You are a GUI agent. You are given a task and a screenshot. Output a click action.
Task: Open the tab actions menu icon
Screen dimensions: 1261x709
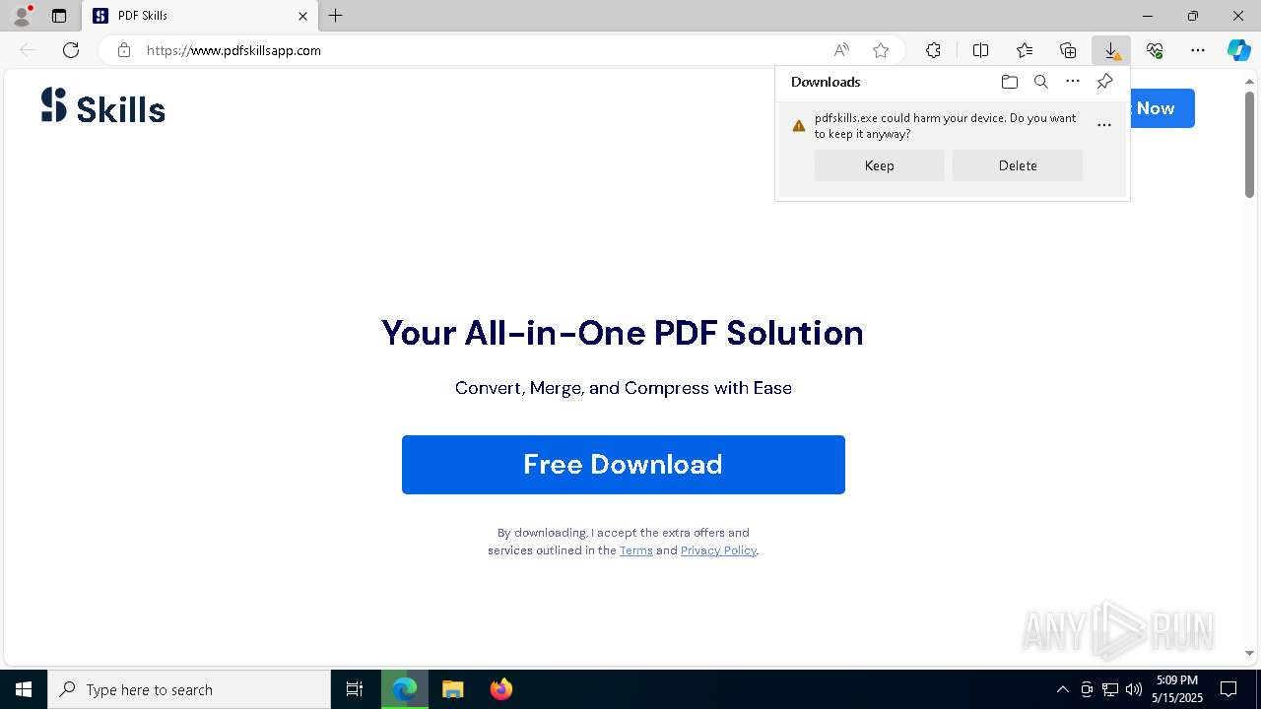coord(59,16)
